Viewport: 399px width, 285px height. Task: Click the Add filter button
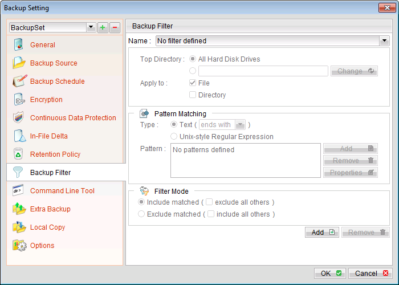[322, 233]
